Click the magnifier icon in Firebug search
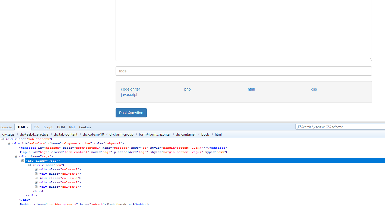The image size is (385, 205). (x=299, y=127)
